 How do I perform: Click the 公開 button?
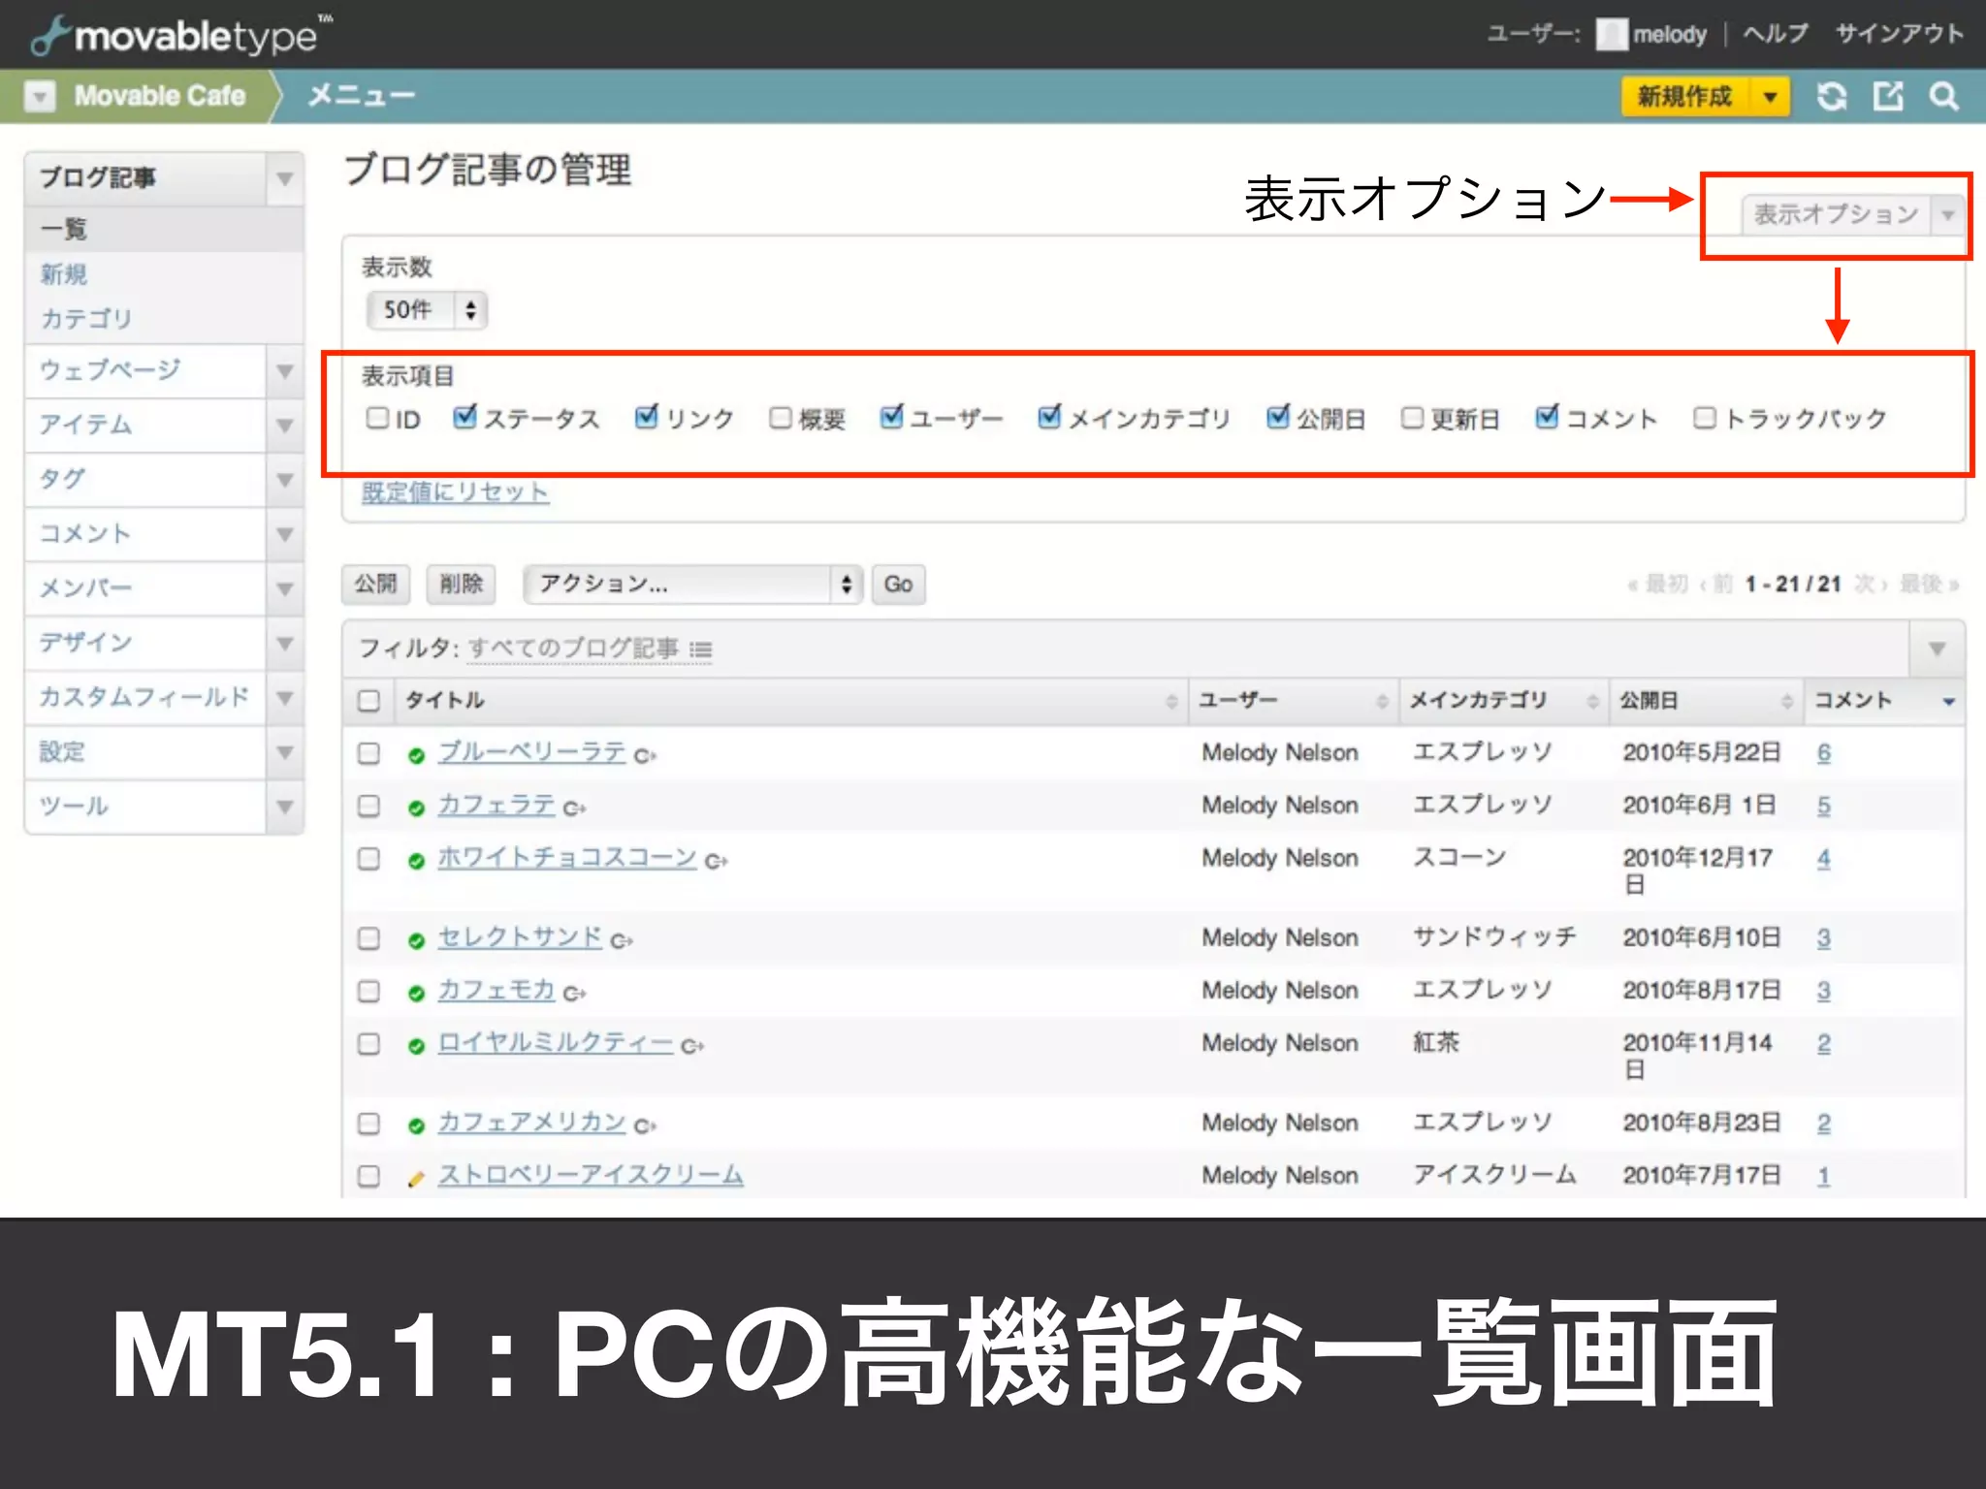tap(375, 585)
